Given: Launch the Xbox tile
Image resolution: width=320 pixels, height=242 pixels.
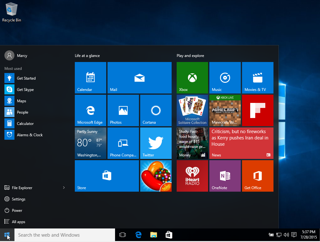Looking at the screenshot, I should tap(192, 77).
